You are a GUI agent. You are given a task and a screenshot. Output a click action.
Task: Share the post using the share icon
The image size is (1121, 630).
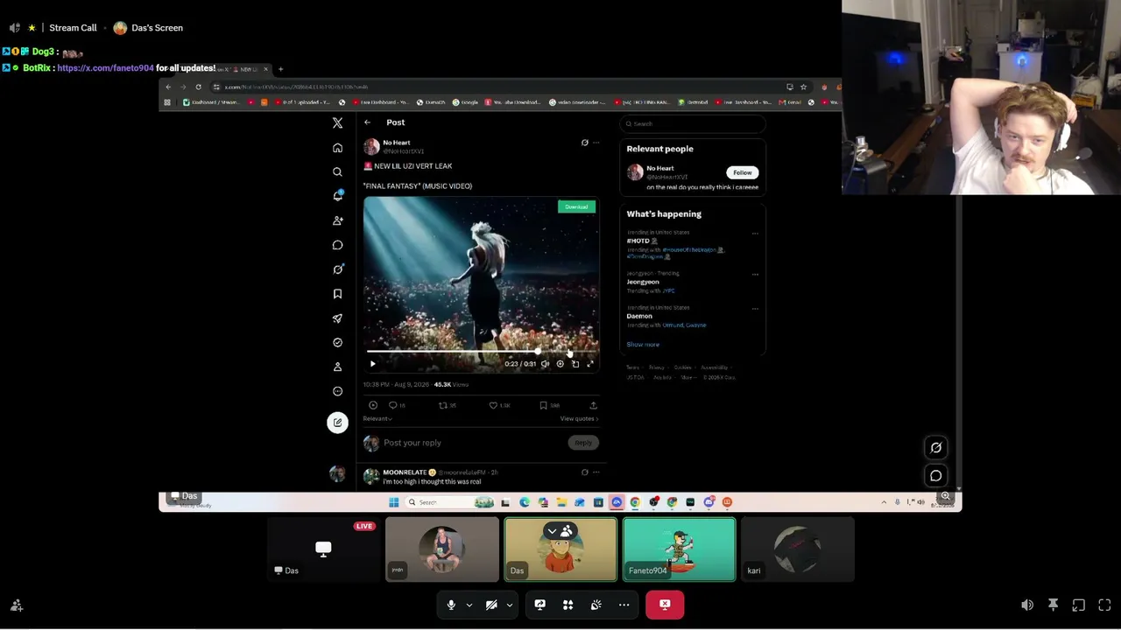point(593,405)
